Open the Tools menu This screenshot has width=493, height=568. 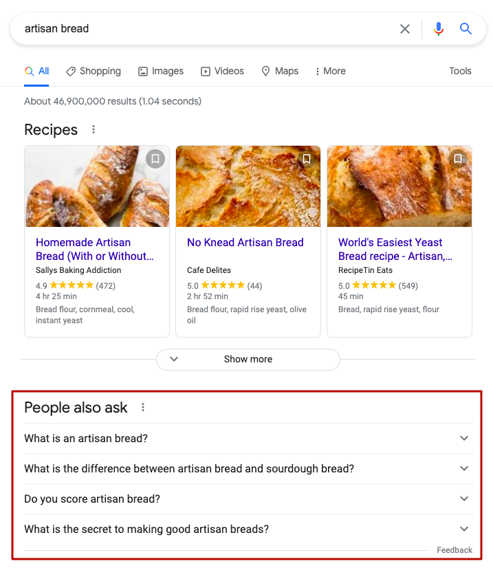pyautogui.click(x=460, y=71)
